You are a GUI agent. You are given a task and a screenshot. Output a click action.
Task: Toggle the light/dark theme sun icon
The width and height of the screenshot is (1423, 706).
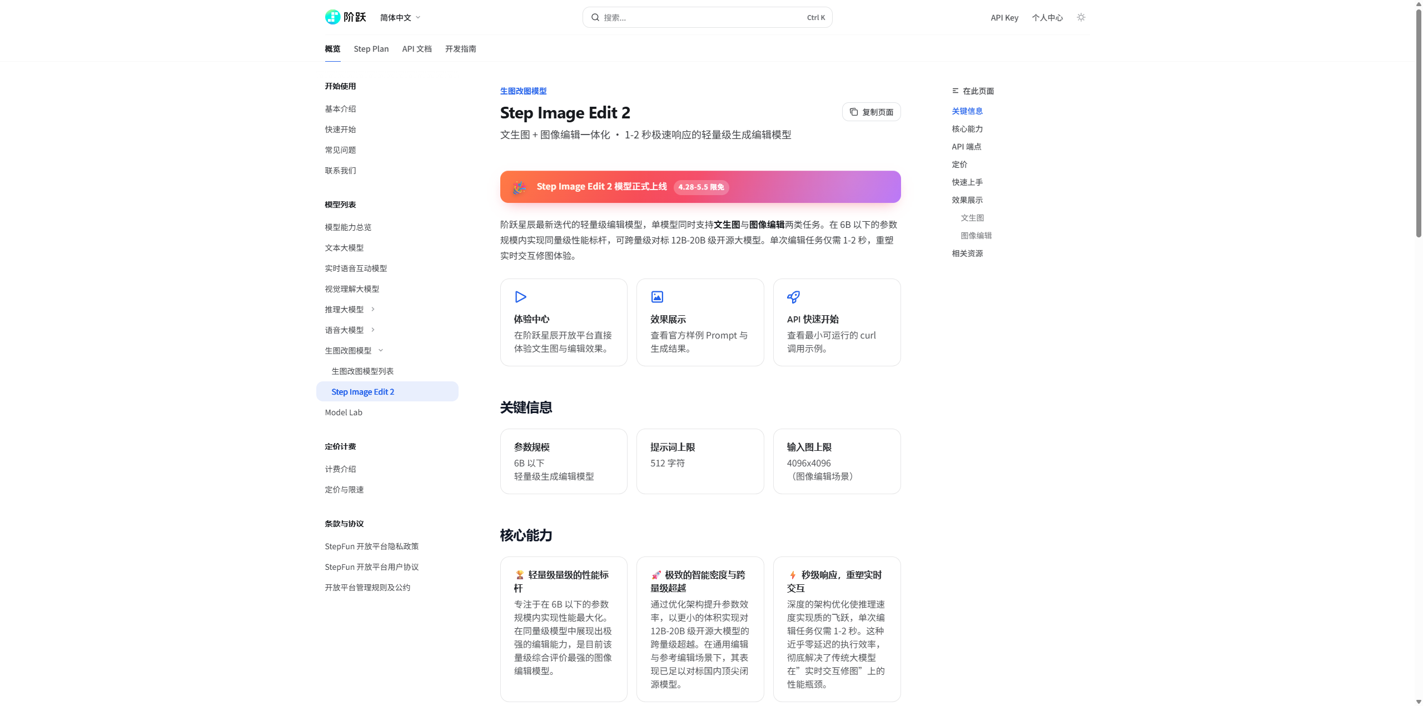pyautogui.click(x=1081, y=17)
